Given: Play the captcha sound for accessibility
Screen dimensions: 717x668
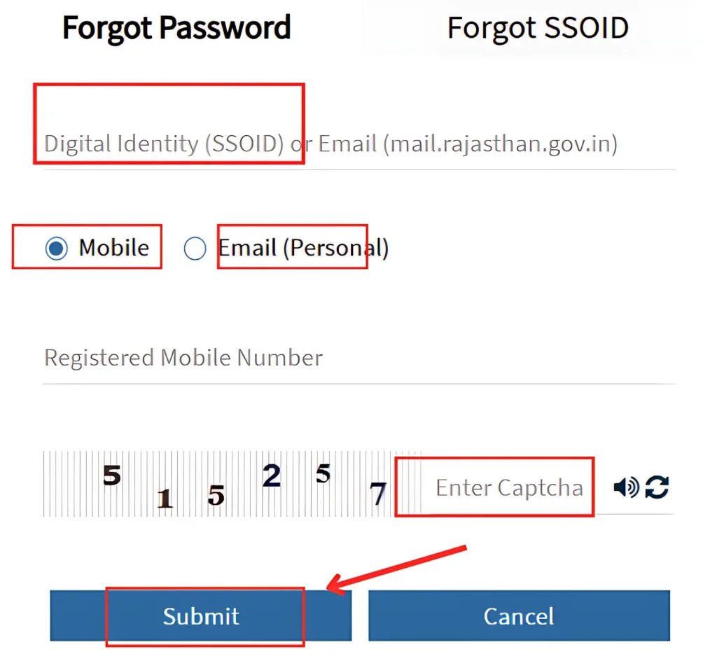Looking at the screenshot, I should (x=625, y=487).
